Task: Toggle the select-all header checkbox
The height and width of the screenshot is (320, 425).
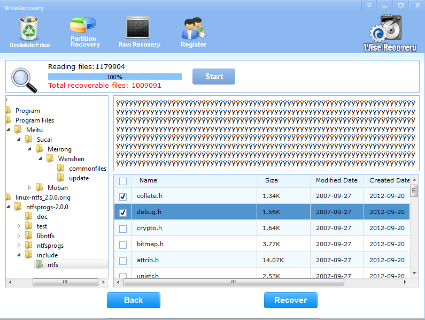Action: coord(123,181)
